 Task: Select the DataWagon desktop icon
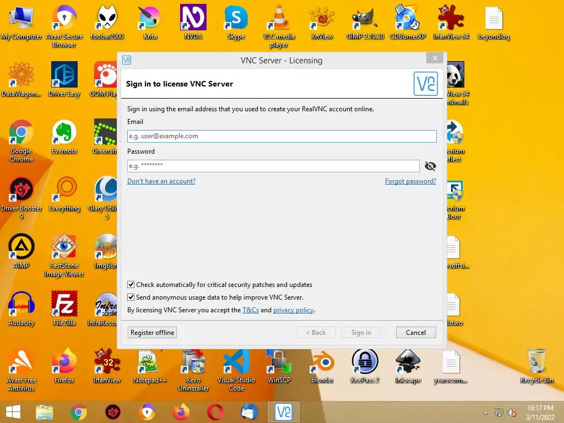point(21,79)
